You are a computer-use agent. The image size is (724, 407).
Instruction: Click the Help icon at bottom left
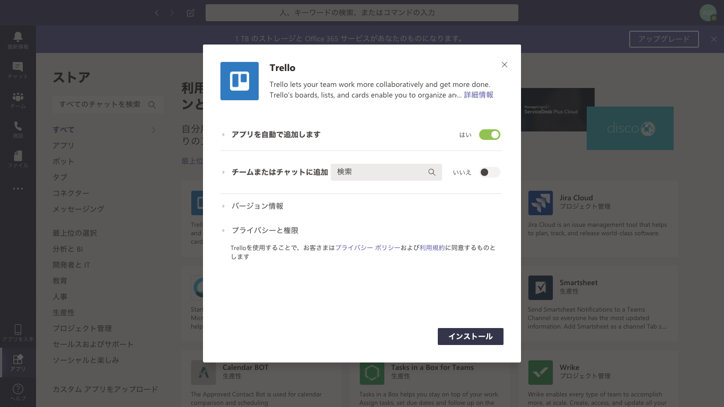pos(17,390)
